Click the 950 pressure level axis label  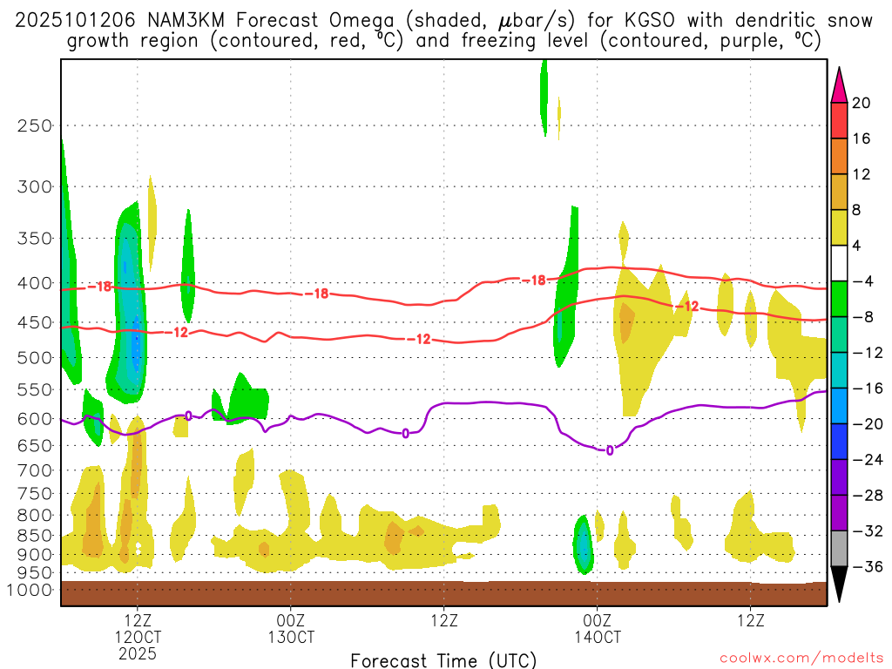coord(35,573)
